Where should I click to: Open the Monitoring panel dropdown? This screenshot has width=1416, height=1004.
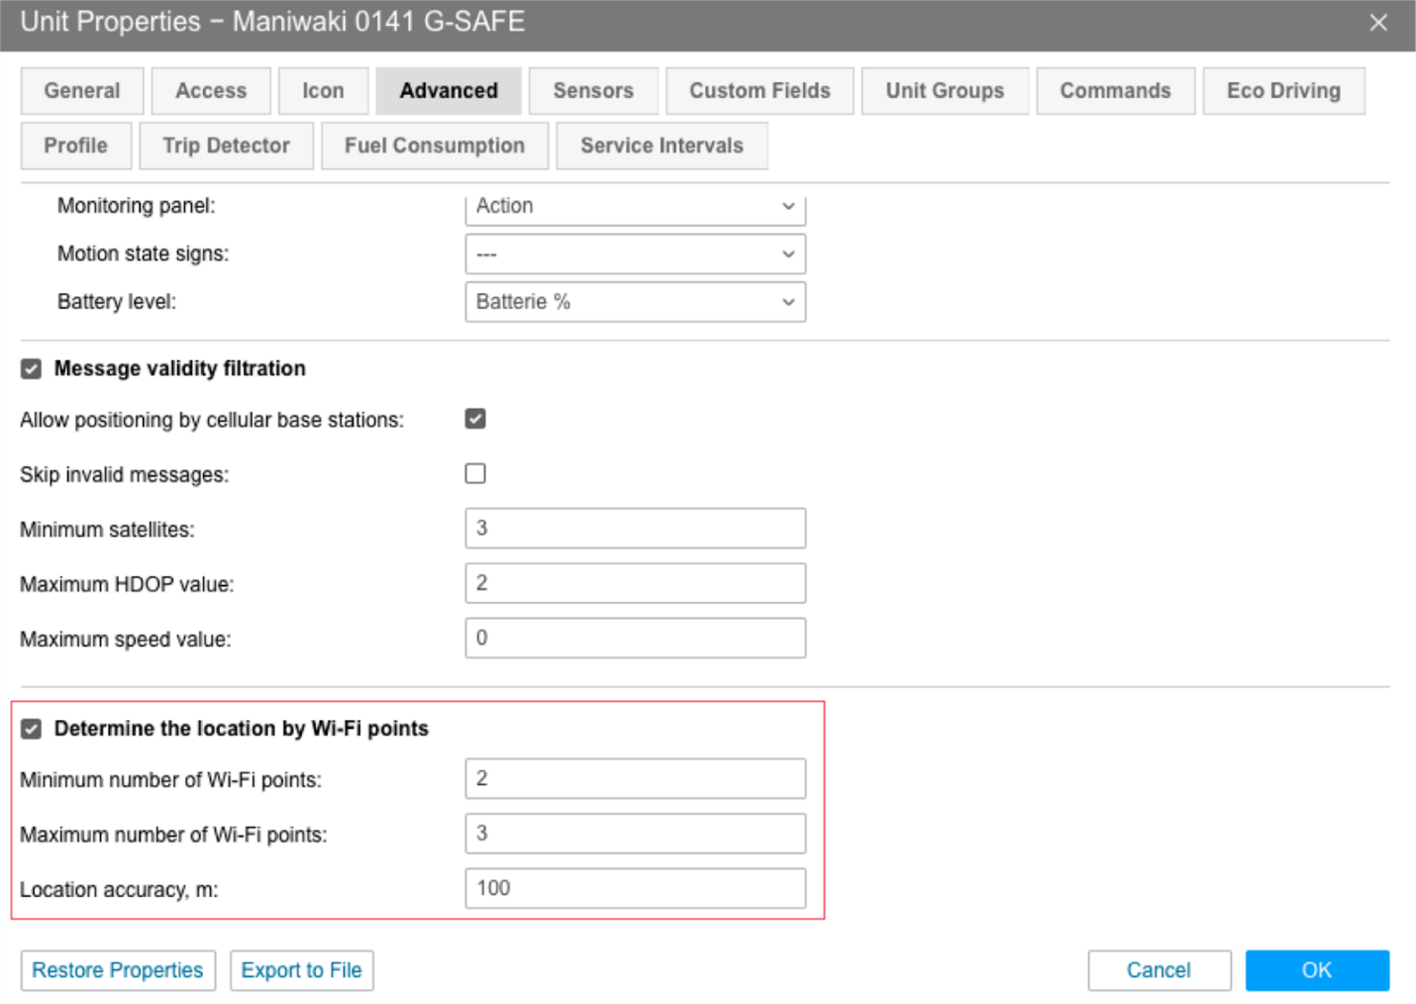click(x=635, y=207)
